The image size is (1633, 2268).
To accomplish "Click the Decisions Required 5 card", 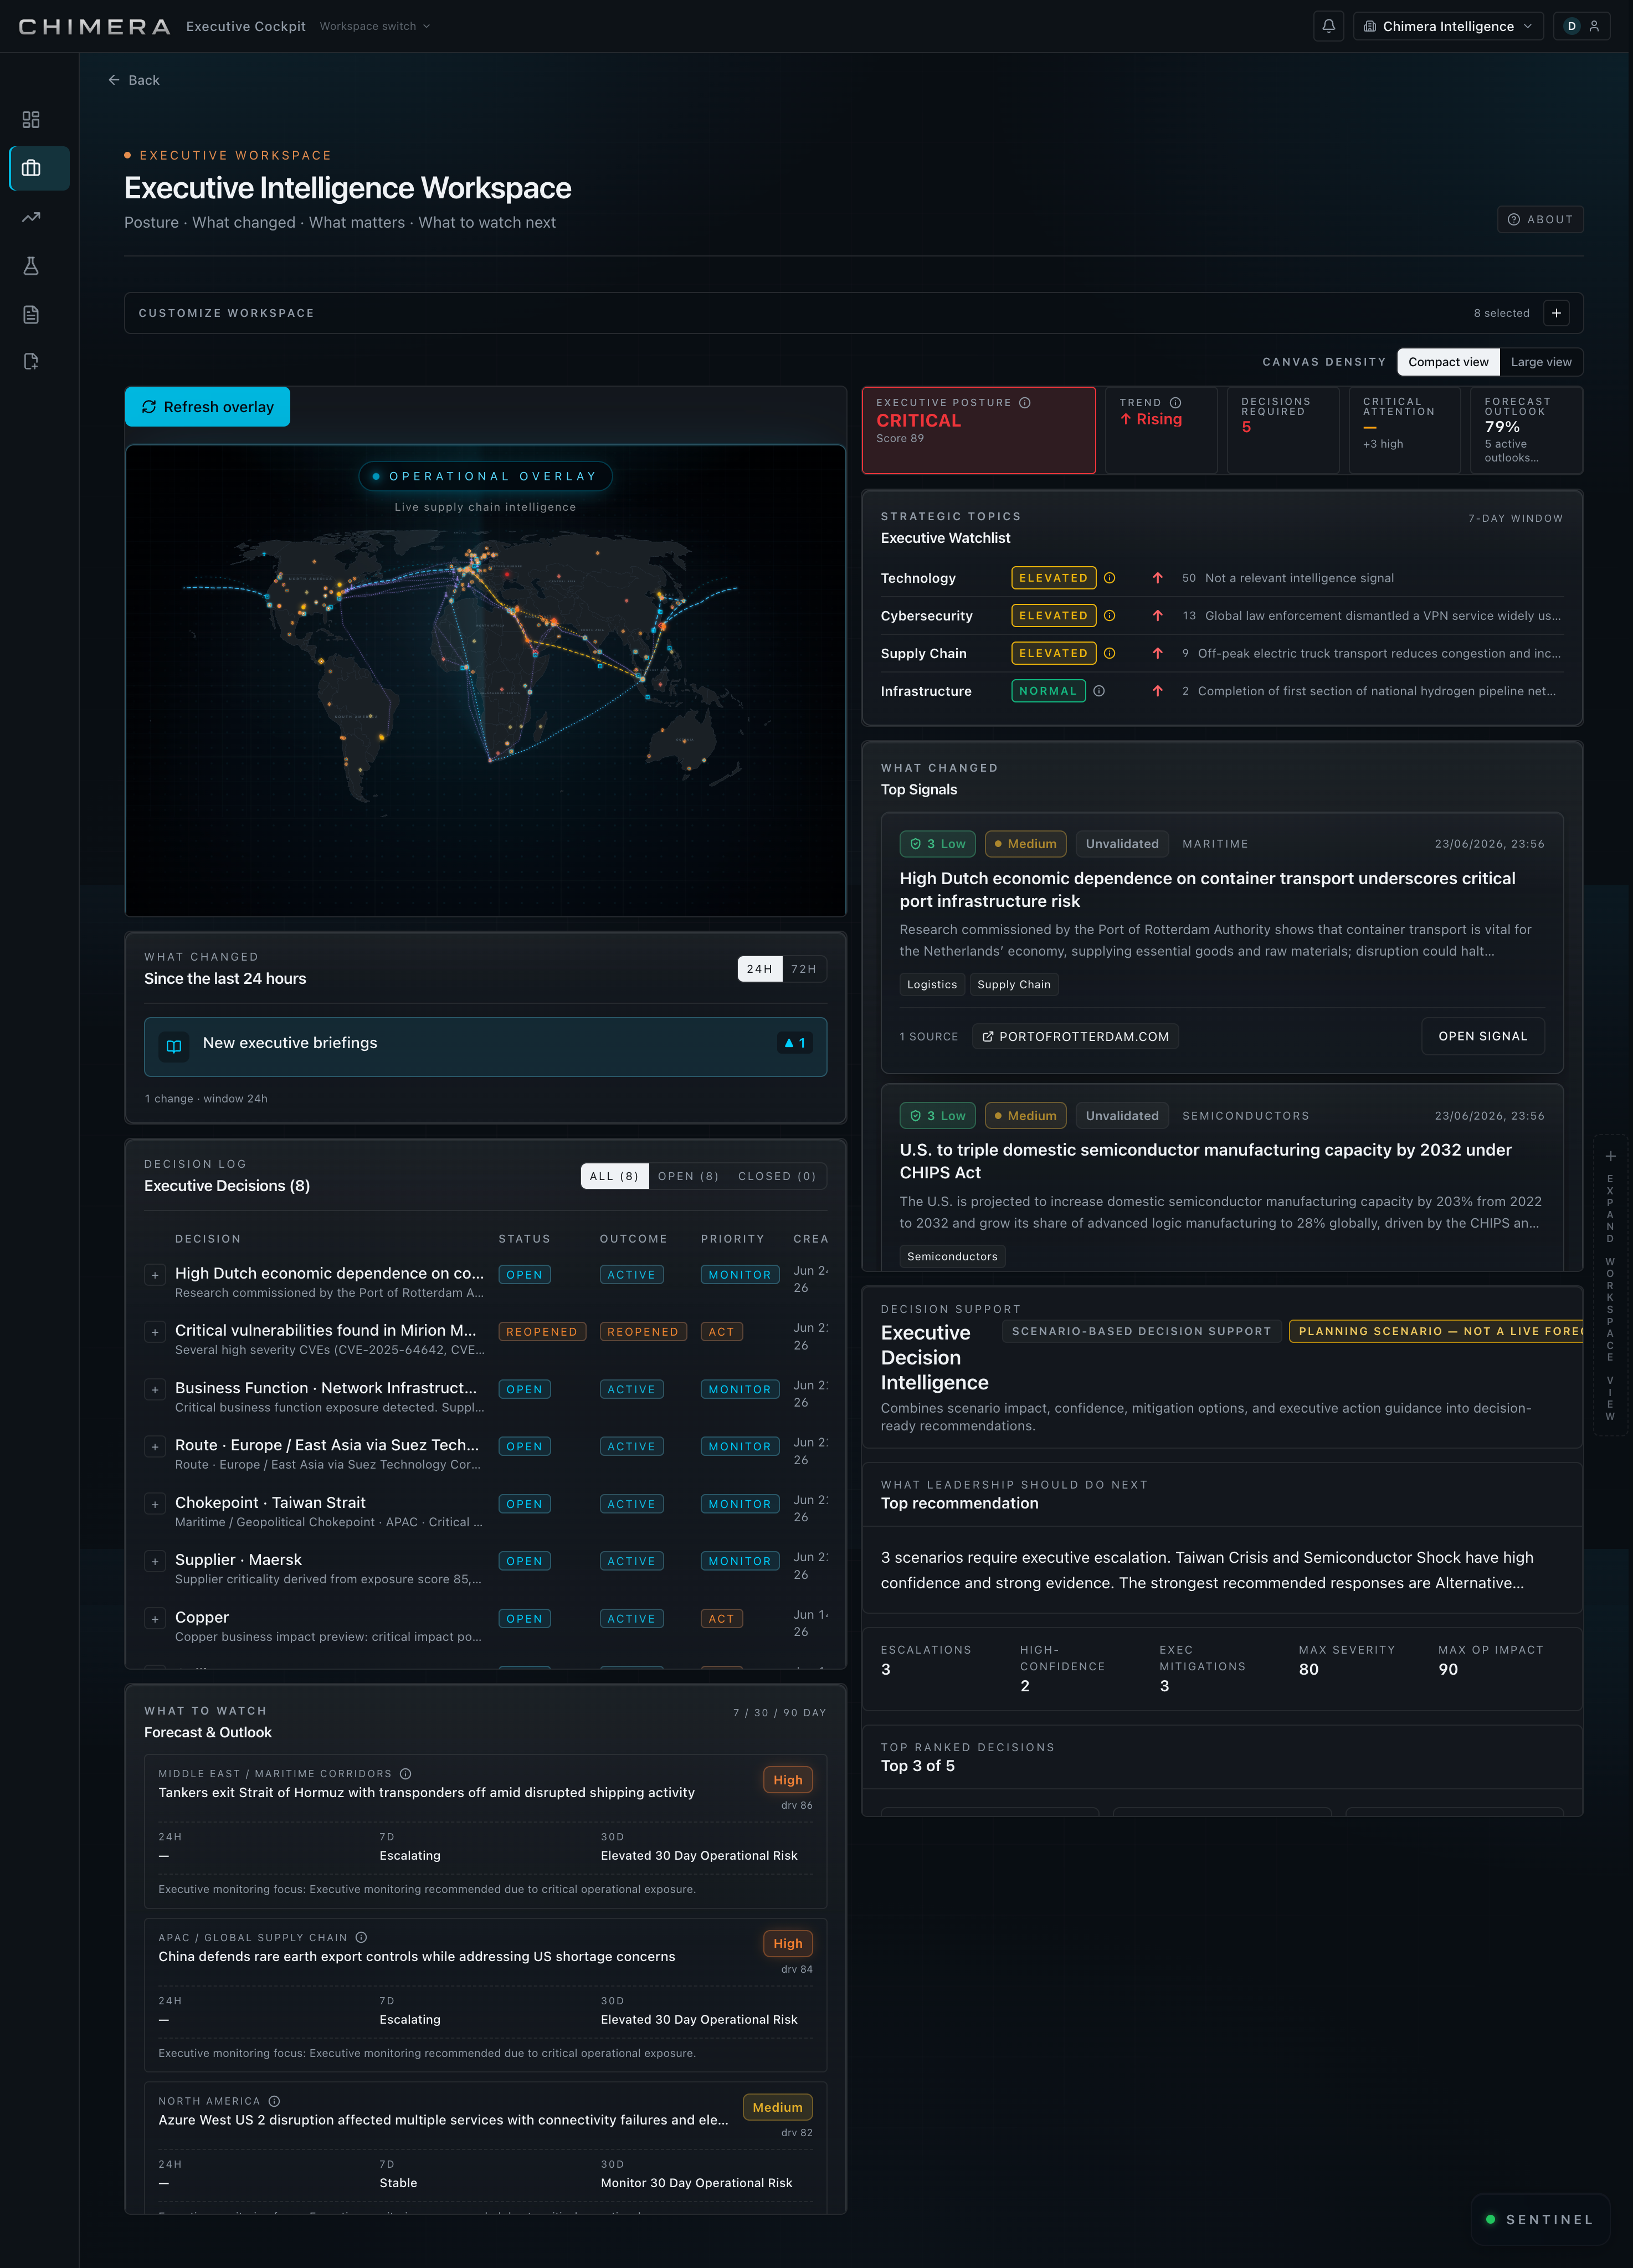I will [1283, 430].
